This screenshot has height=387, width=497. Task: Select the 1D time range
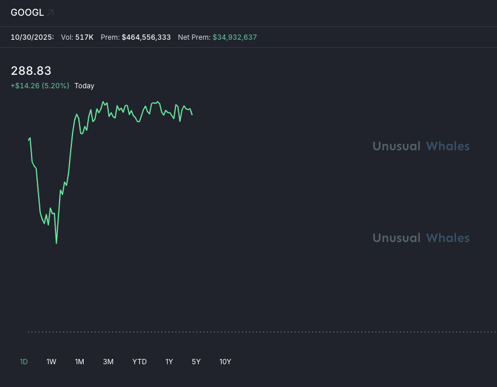(x=24, y=362)
